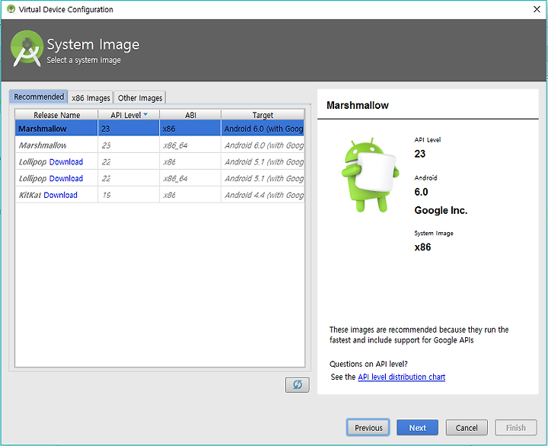Click the Release Name column header
Image resolution: width=548 pixels, height=446 pixels.
(x=56, y=115)
